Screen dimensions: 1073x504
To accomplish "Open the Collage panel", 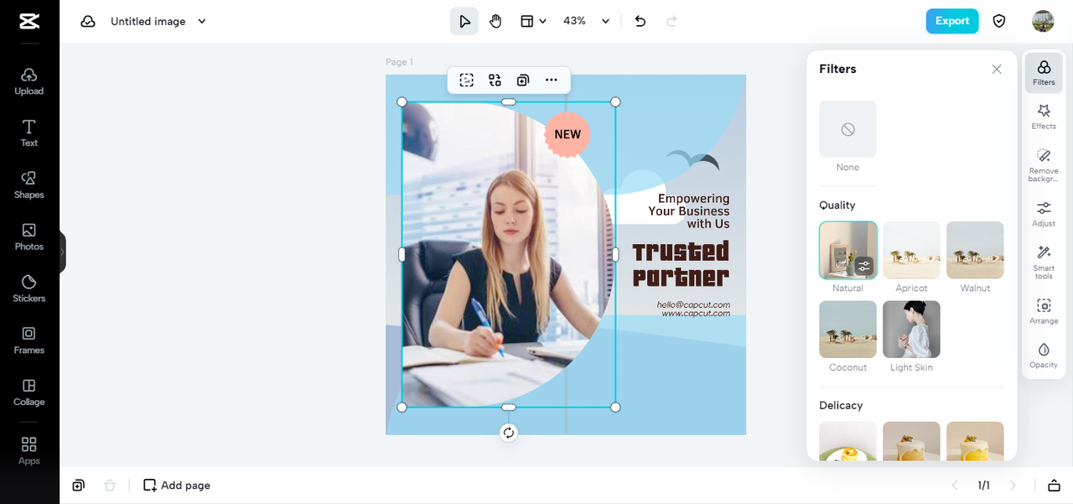I will tap(29, 392).
